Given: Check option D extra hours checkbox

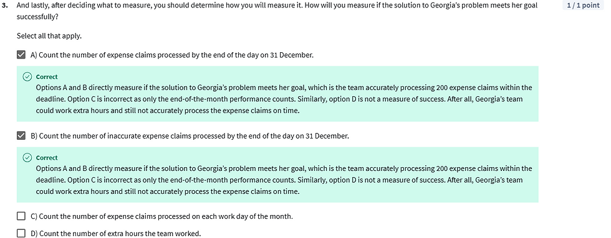Looking at the screenshot, I should coord(21,234).
